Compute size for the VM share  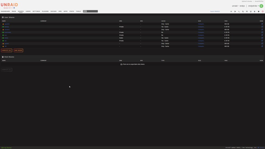pyautogui.click(x=201, y=46)
